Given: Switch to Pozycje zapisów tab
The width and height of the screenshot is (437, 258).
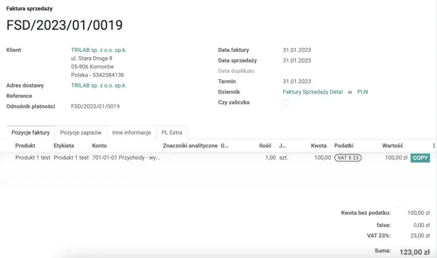Looking at the screenshot, I should coord(81,133).
